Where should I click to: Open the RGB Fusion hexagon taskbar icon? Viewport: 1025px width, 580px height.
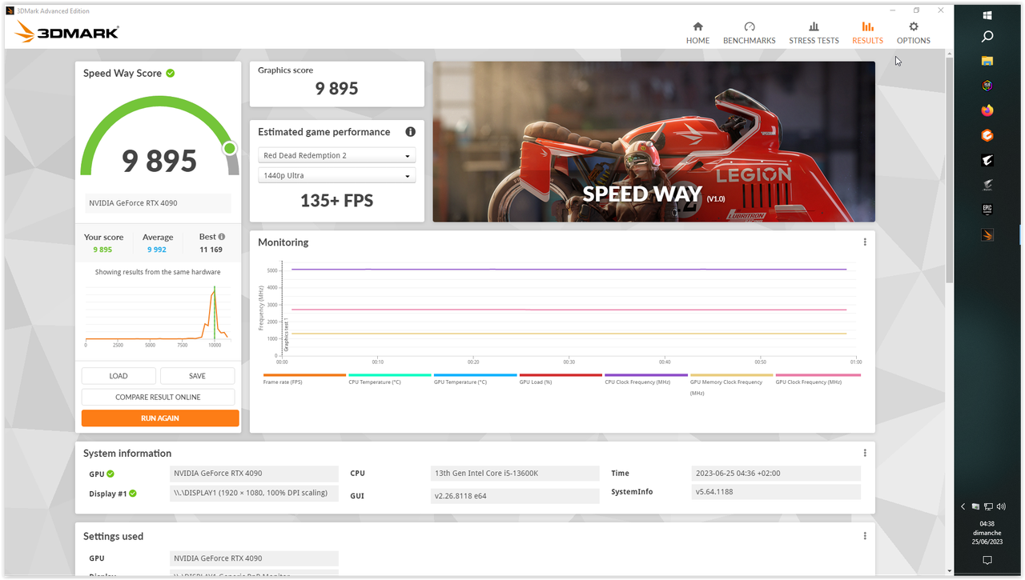coord(987,86)
